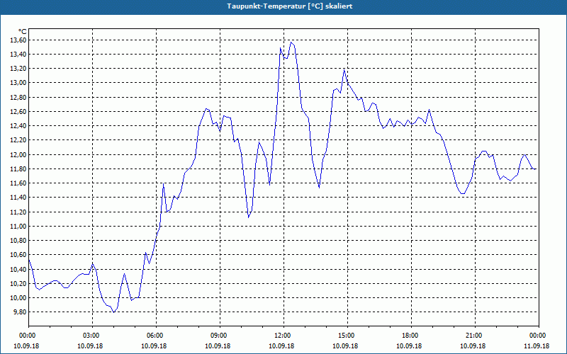The height and width of the screenshot is (354, 567).
Task: Select the 11,40 y-axis label
Action: coord(18,198)
